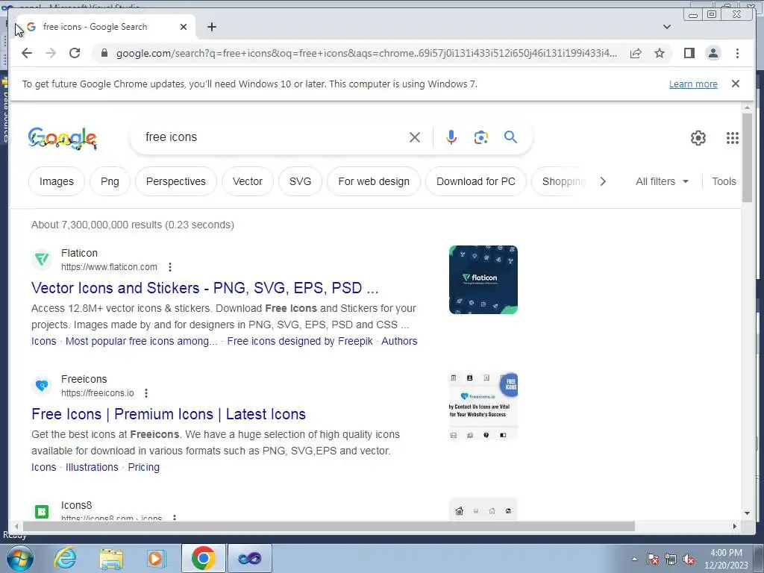Start voice search with the microphone
Viewport: 764px width, 573px height.
point(451,137)
